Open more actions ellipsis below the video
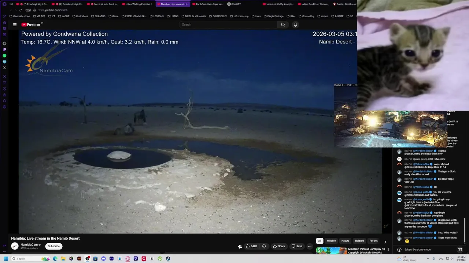469x263 pixels. click(x=310, y=246)
